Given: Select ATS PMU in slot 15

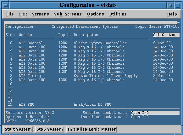Looking at the screenshot, I should (26, 104).
